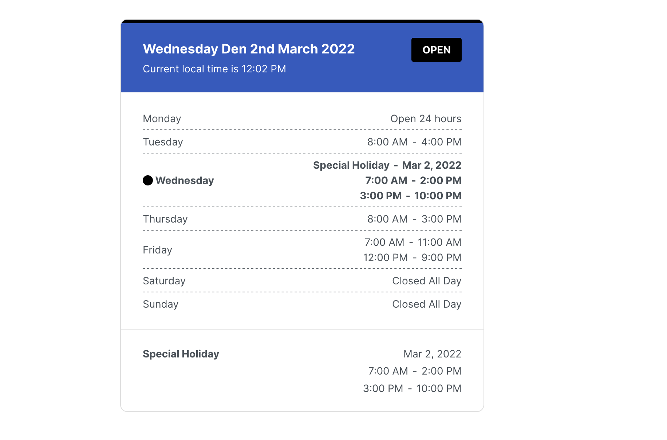Click Saturday's Closed All Day text
The width and height of the screenshot is (667, 440).
[427, 281]
